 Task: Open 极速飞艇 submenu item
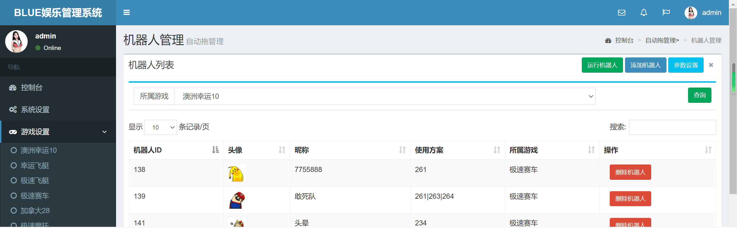coord(35,180)
